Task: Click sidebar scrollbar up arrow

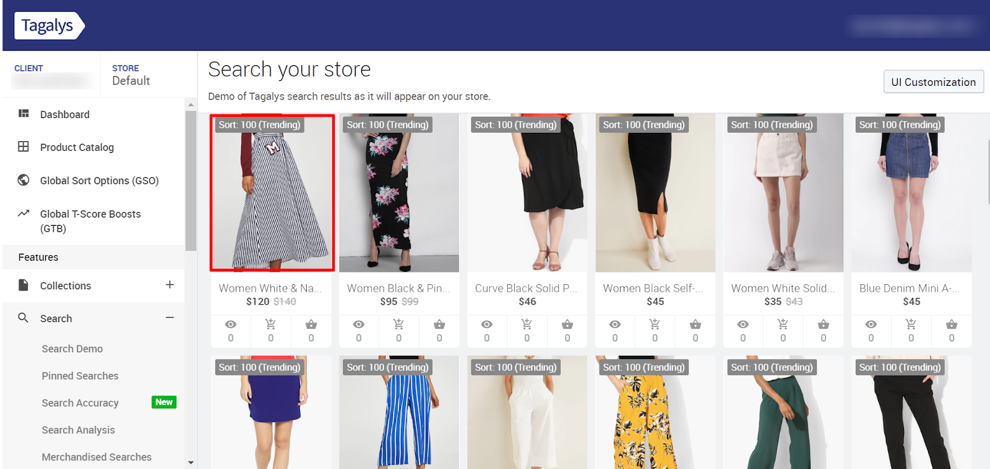Action: pyautogui.click(x=191, y=104)
